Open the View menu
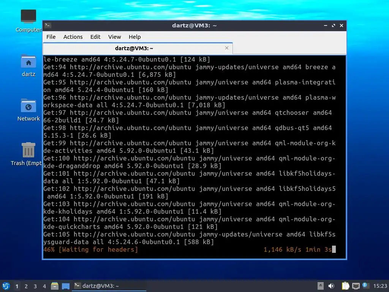 coord(114,37)
